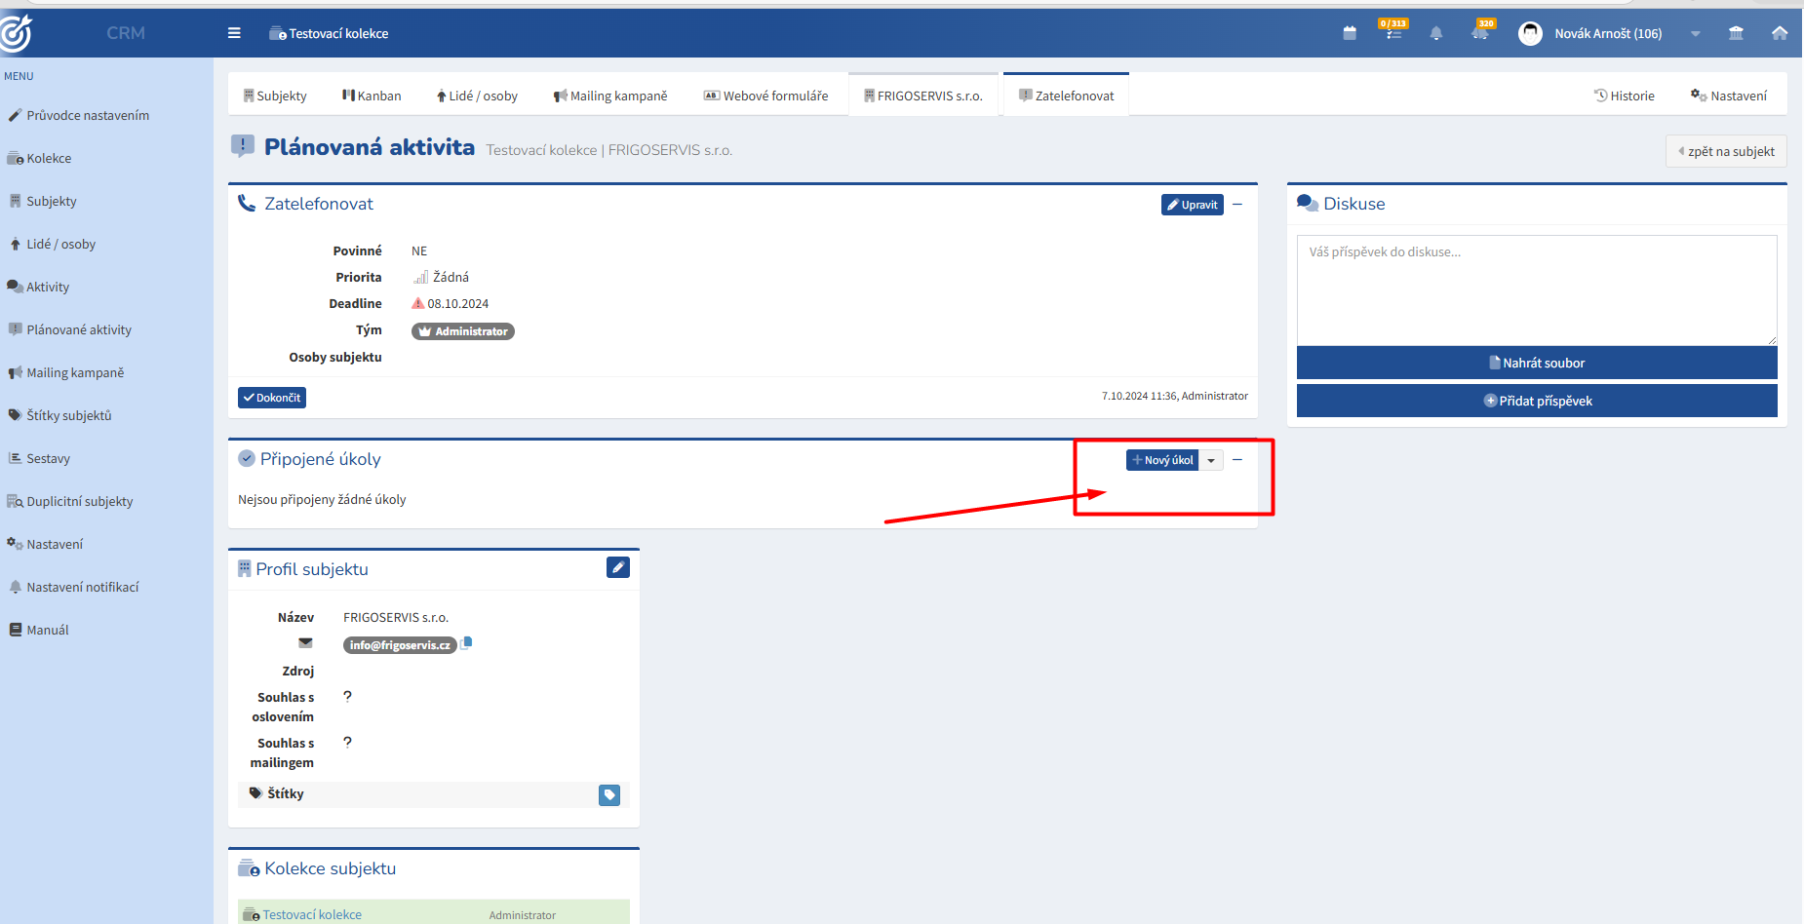The height and width of the screenshot is (924, 1804).
Task: Open the tasks list icon showing 0/313
Action: (x=1393, y=31)
